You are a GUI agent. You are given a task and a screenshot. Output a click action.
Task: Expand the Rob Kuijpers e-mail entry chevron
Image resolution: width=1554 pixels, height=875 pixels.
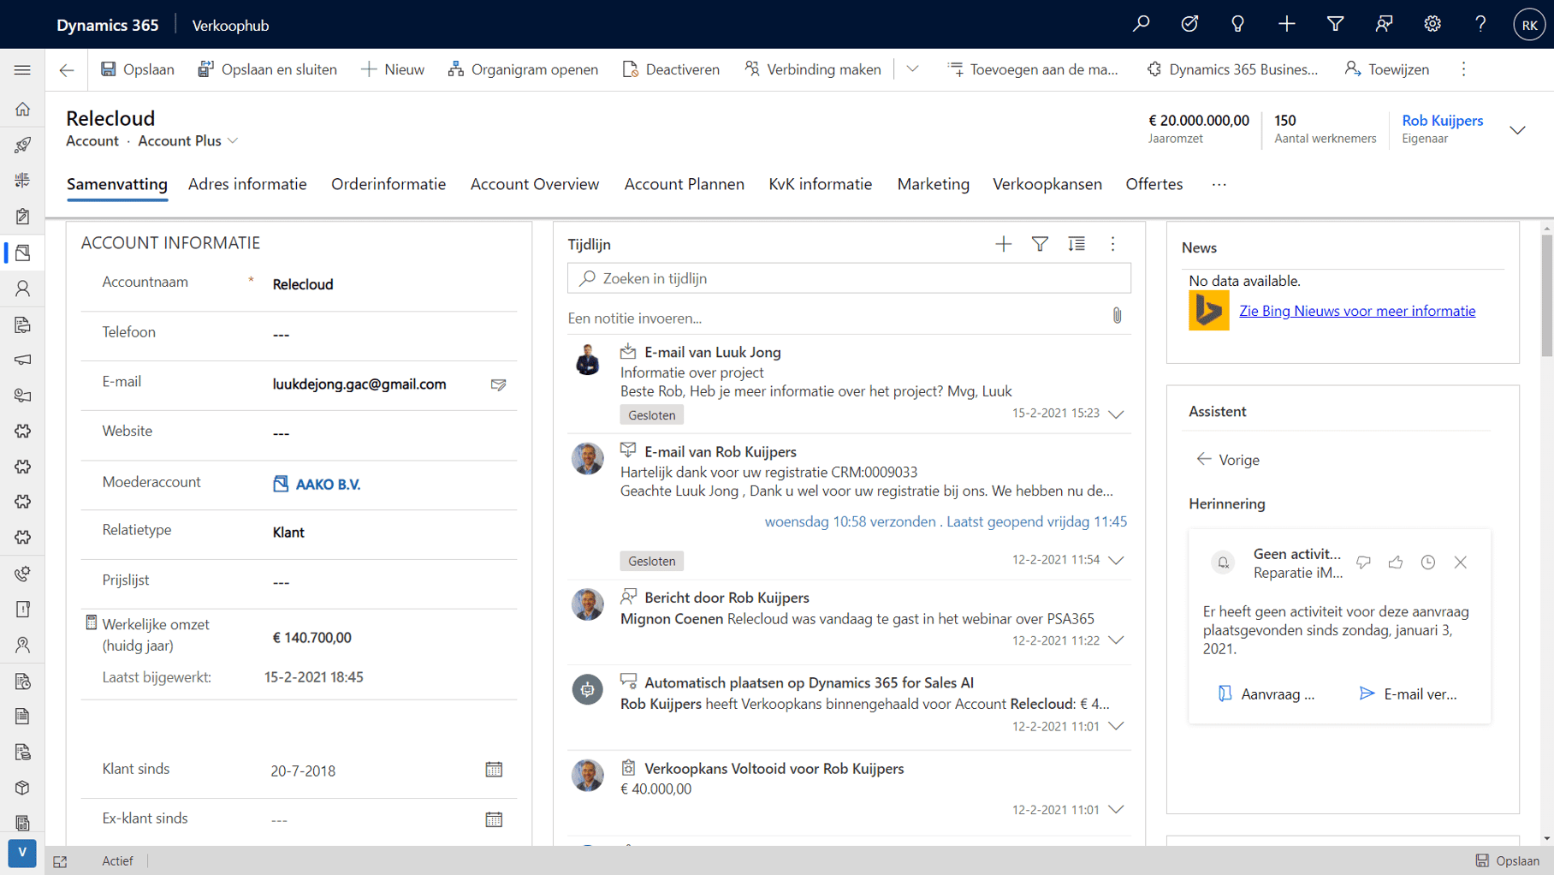1116,561
